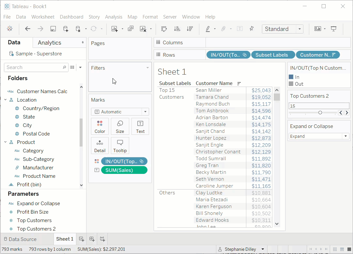Viewport: 353px width, 254px height.
Task: Click the Out color legend swatch
Action: point(291,84)
